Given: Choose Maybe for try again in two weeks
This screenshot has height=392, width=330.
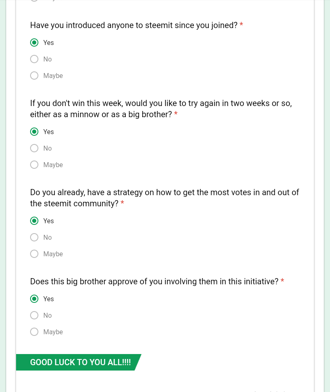Looking at the screenshot, I should click(34, 165).
